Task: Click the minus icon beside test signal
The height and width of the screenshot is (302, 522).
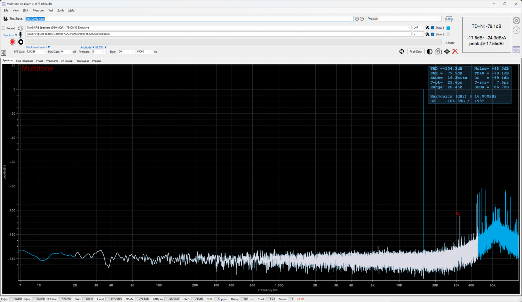Action: 362,19
